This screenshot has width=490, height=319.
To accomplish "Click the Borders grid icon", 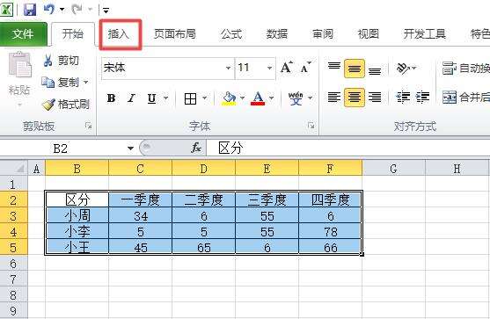I will tap(190, 98).
